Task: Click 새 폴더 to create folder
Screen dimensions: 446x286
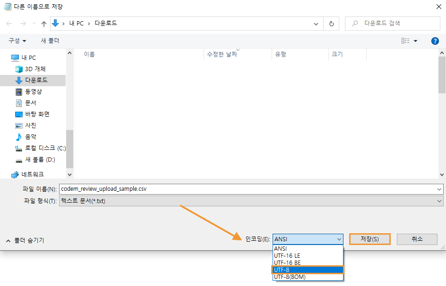Action: pyautogui.click(x=50, y=41)
